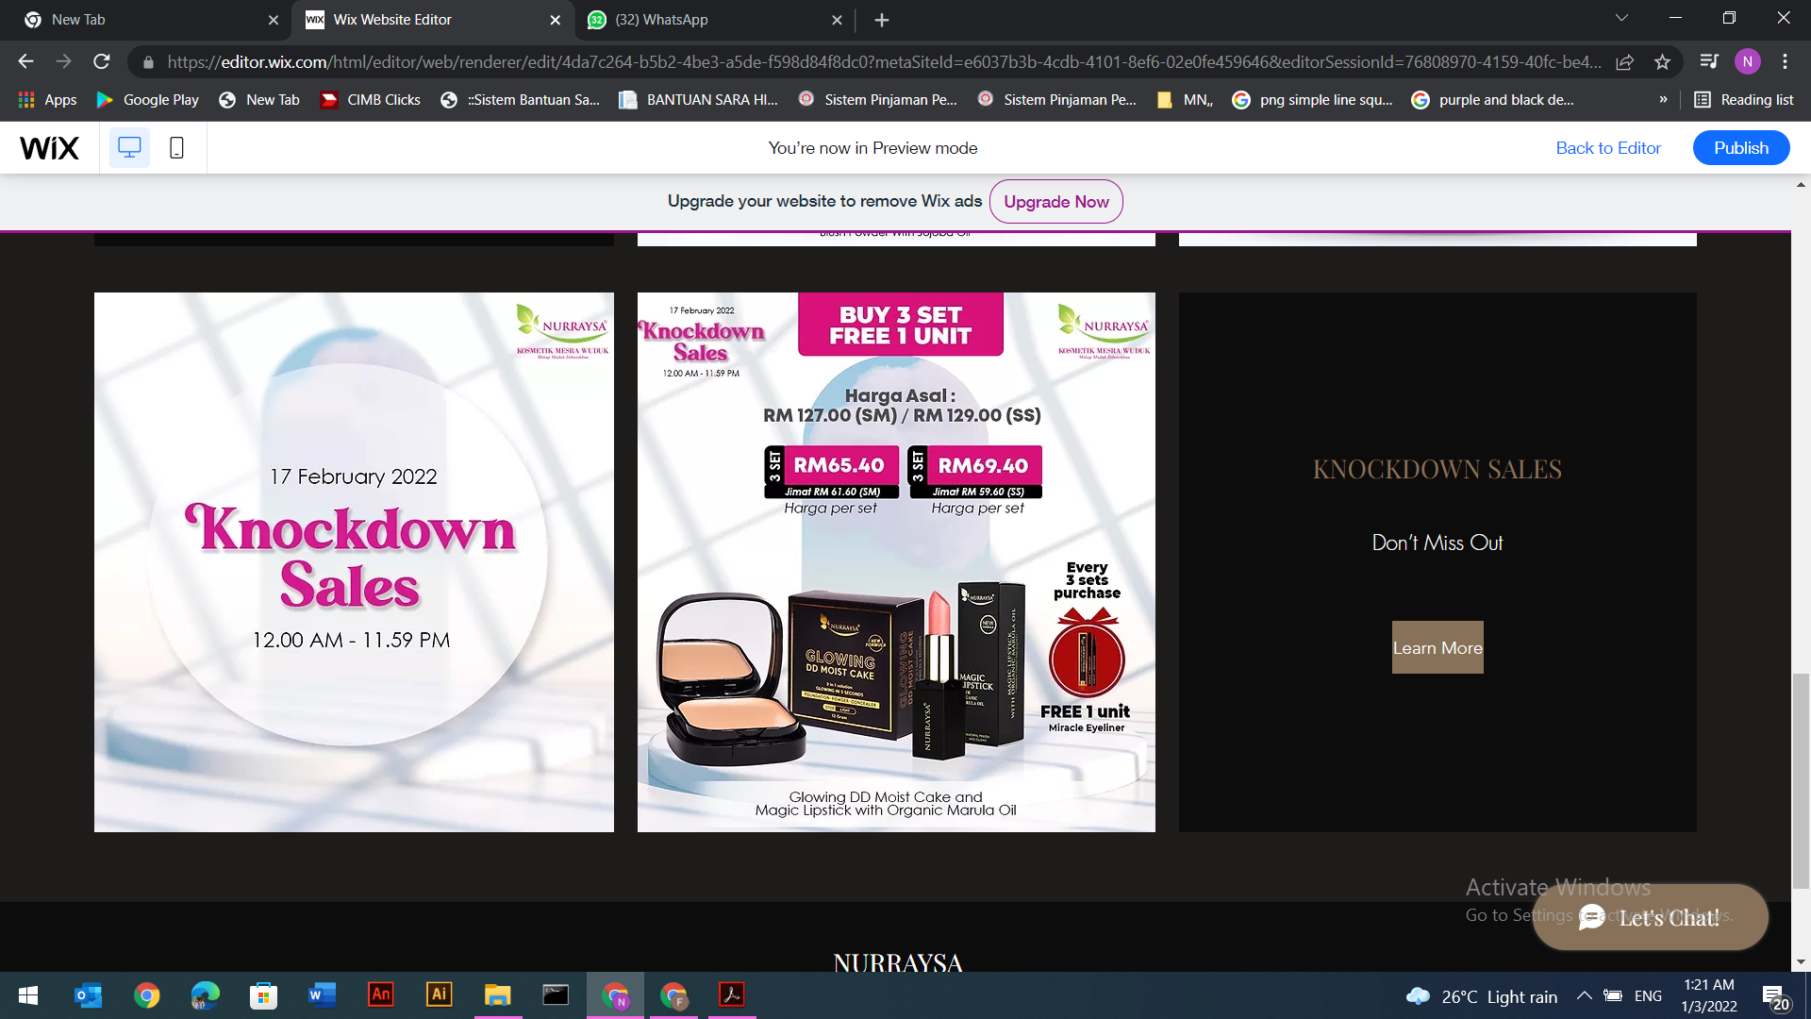Click the address bar URL
This screenshot has width=1811, height=1019.
pyautogui.click(x=885, y=61)
